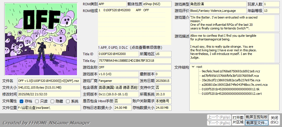Click the 打开图片区域 button

pos(238,120)
